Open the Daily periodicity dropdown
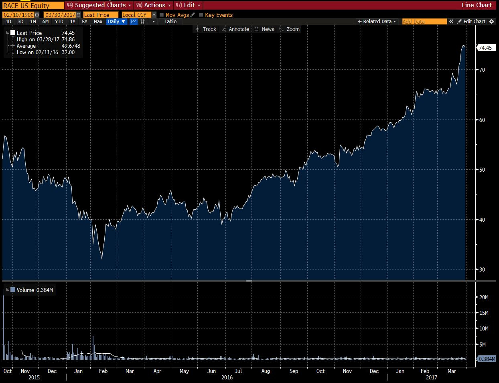The width and height of the screenshot is (499, 383). 117,22
